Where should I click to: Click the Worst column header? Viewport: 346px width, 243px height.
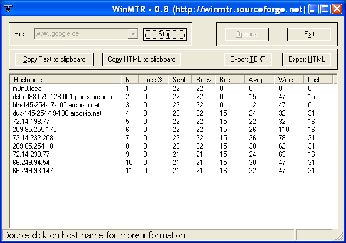pos(289,79)
